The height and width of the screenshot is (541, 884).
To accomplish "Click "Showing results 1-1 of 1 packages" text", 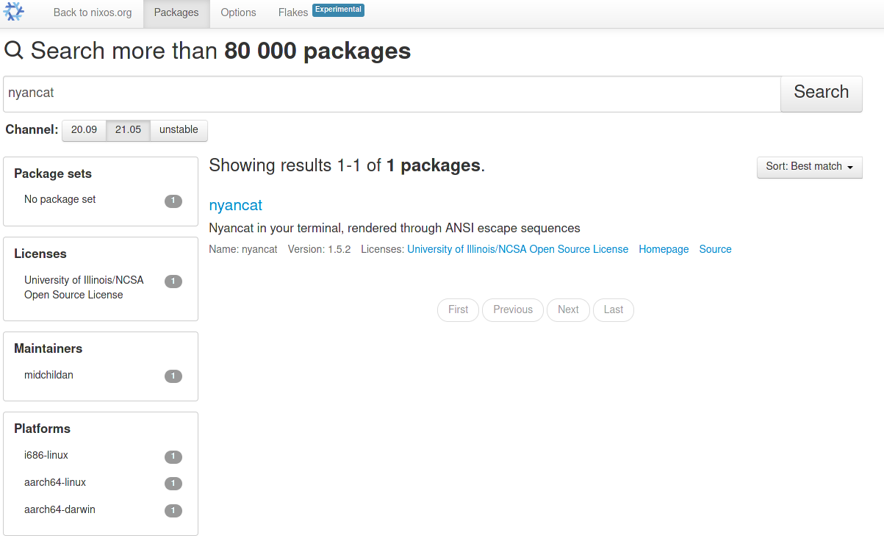I will tap(347, 165).
